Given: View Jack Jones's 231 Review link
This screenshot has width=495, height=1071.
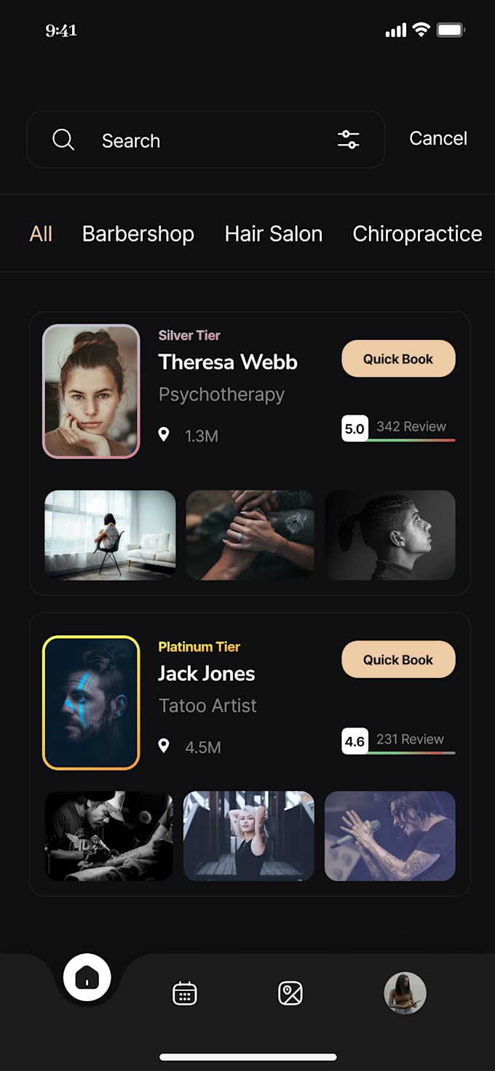Looking at the screenshot, I should pos(410,739).
